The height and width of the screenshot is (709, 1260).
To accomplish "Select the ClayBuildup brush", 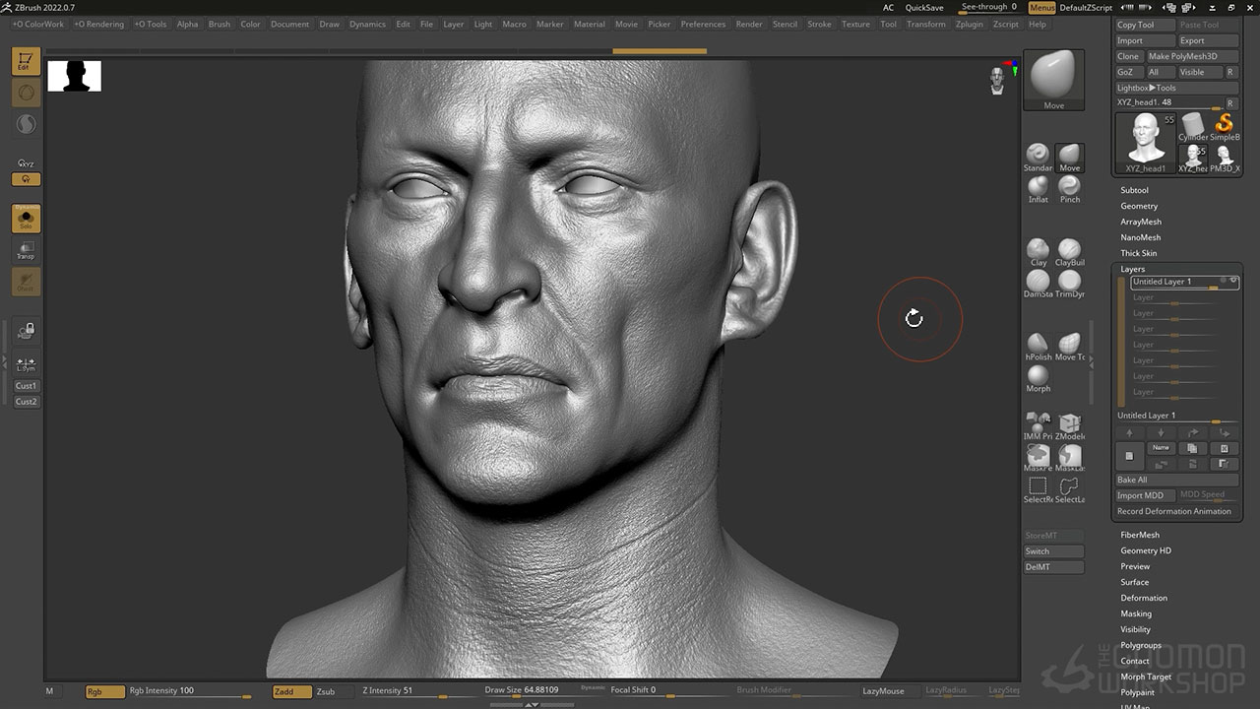I will tap(1070, 250).
